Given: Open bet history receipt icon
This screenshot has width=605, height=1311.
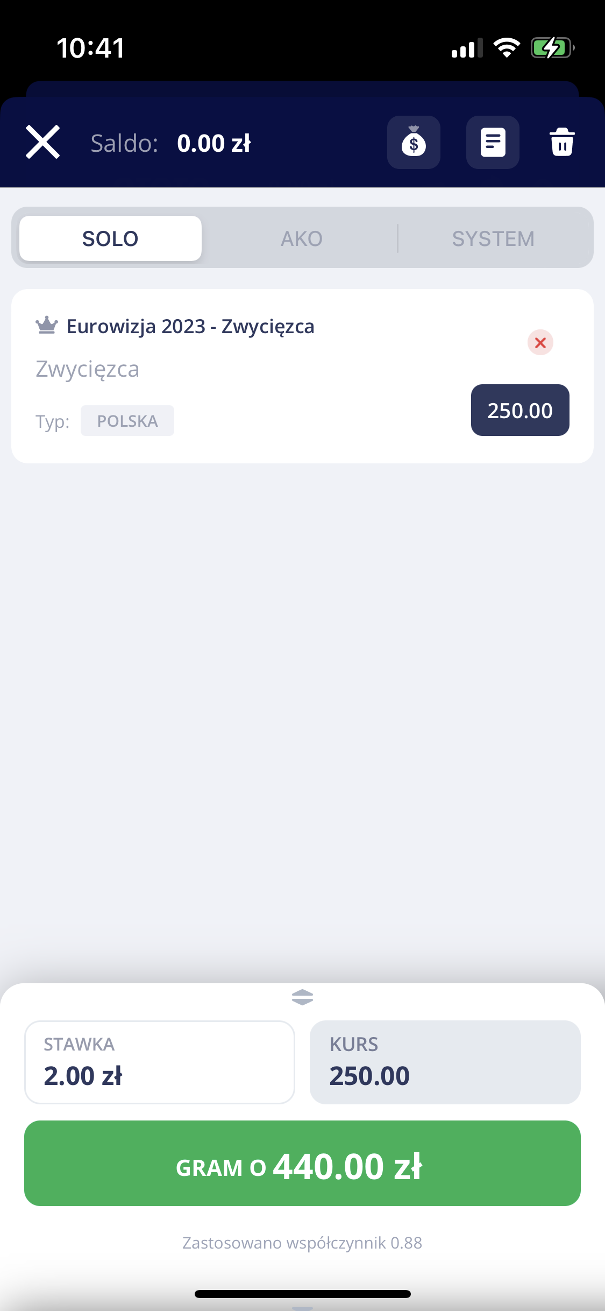Looking at the screenshot, I should [x=493, y=143].
